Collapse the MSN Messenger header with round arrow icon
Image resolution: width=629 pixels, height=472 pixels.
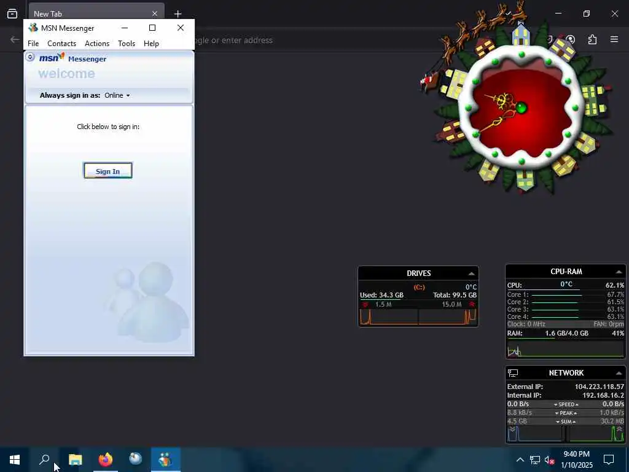pyautogui.click(x=30, y=57)
